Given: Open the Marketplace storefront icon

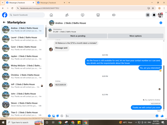Looking at the screenshot, I should tap(98, 15).
